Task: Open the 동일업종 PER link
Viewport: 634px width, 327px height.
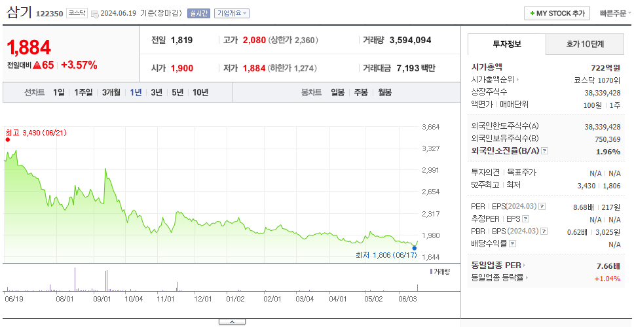Action: coord(498,266)
